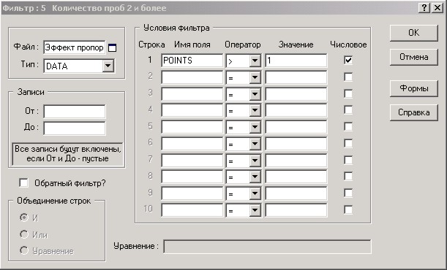The height and width of the screenshot is (270, 447).
Task: Close the filter dialog with X
Action: [x=437, y=8]
